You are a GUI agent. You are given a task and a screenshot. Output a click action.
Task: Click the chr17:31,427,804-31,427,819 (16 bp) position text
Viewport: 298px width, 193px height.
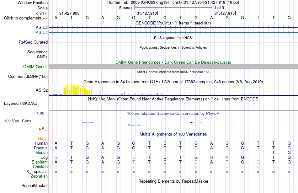pos(206,3)
